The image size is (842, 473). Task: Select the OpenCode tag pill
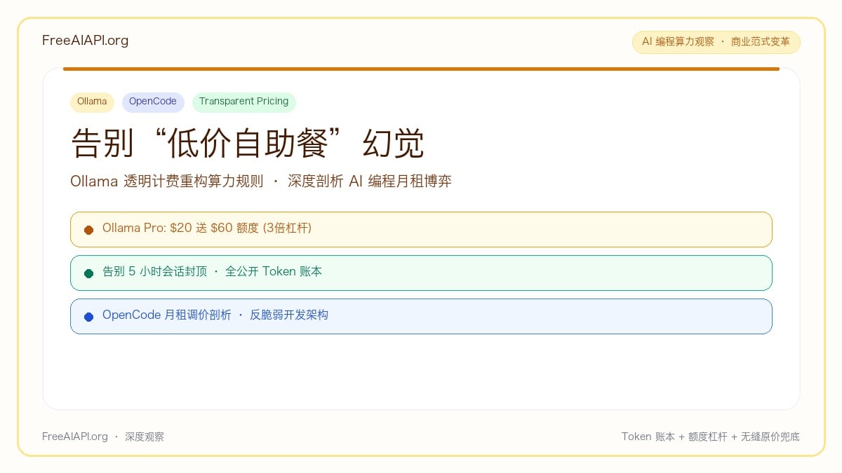pyautogui.click(x=153, y=102)
